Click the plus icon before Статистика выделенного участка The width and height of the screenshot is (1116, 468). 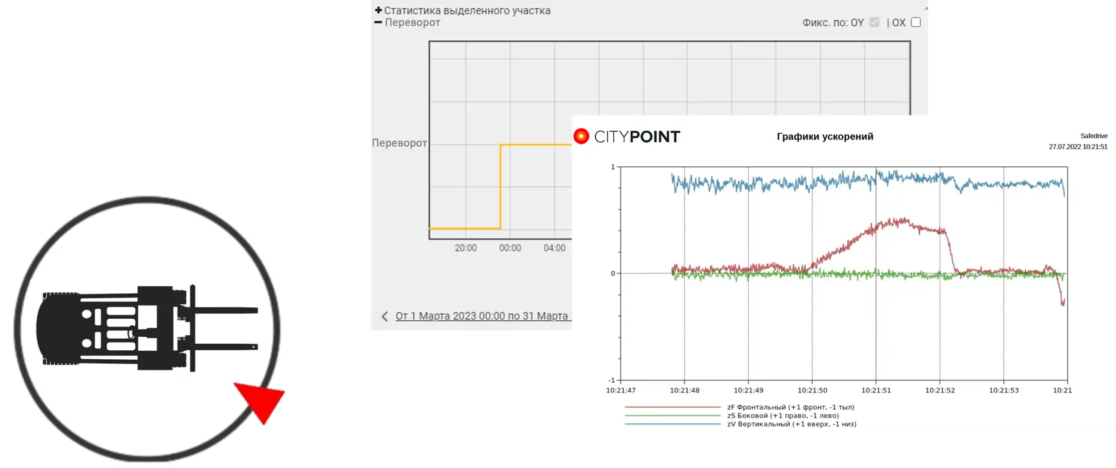pos(378,10)
